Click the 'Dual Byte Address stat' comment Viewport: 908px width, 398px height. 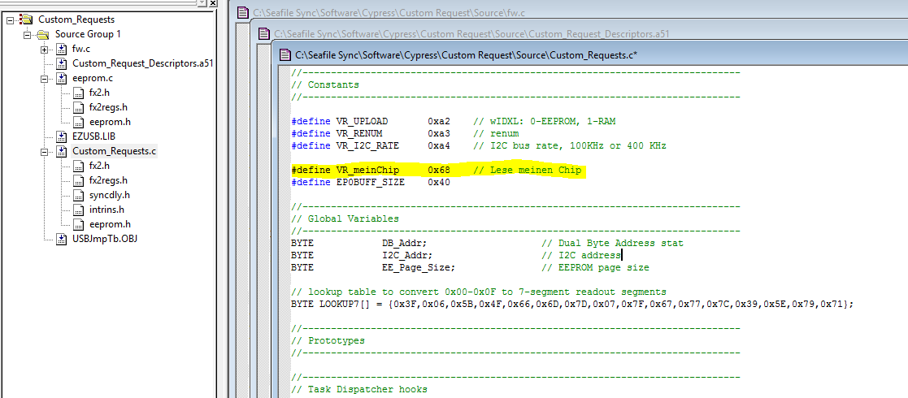tap(621, 243)
